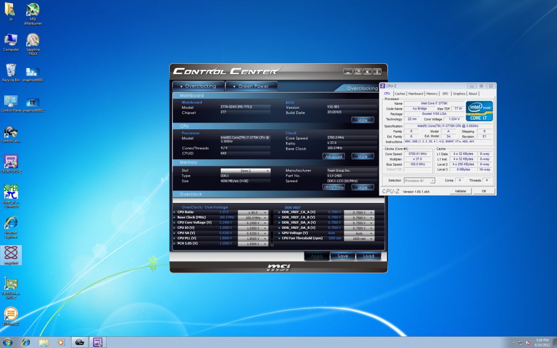Launch the super_pi shortcut on desktop
The width and height of the screenshot is (557, 348).
pos(11,192)
